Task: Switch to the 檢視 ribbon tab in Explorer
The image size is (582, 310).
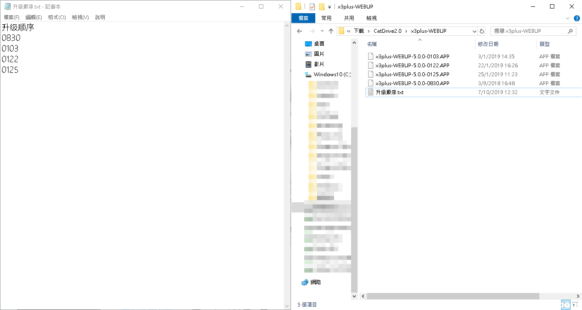Action: click(x=371, y=18)
